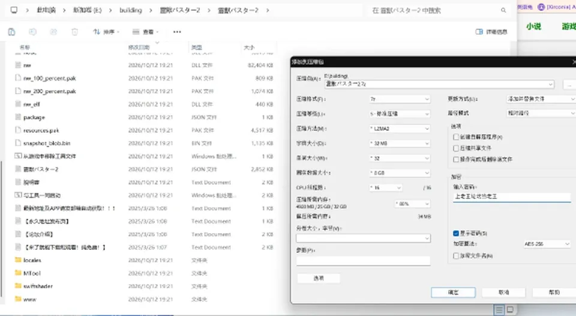The image size is (576, 316).
Task: Open compression method dropdown showing LZMA2
Action: coord(400,129)
